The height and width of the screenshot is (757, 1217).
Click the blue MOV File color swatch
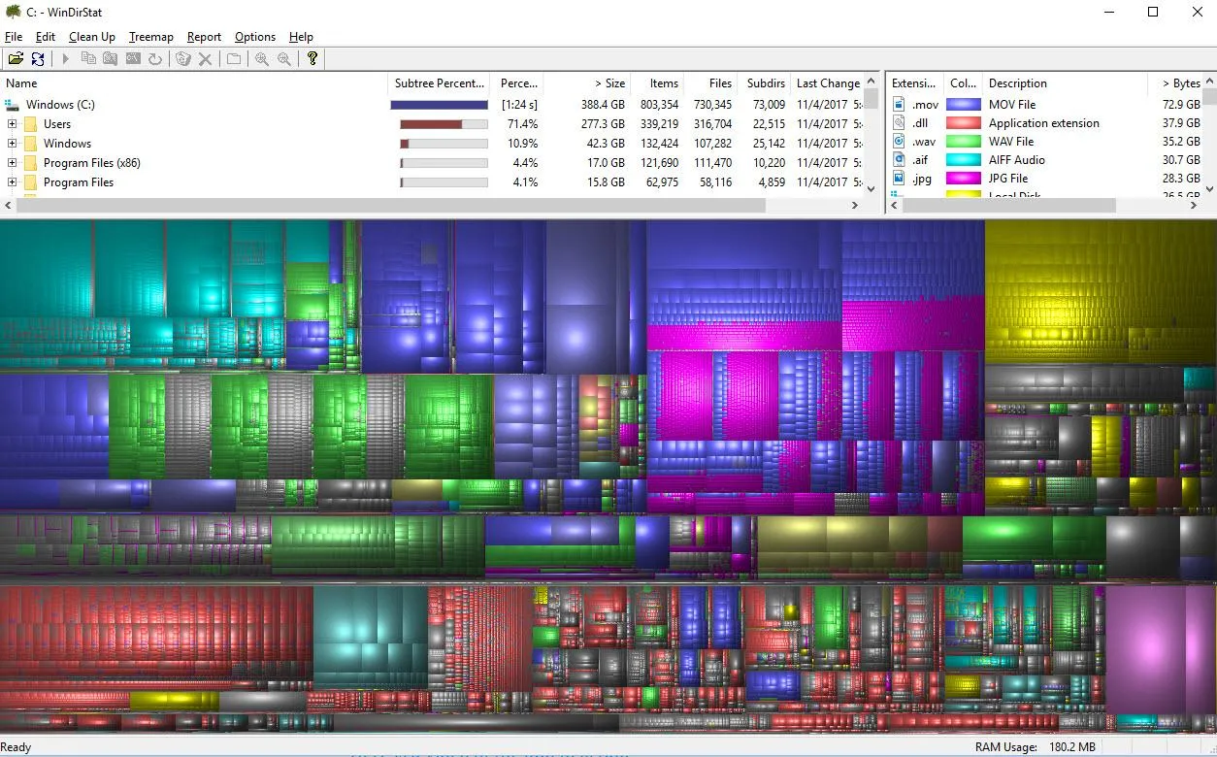pyautogui.click(x=964, y=105)
